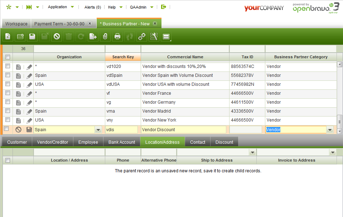Click the toggle form view icon
343x217 pixels.
click(x=166, y=36)
